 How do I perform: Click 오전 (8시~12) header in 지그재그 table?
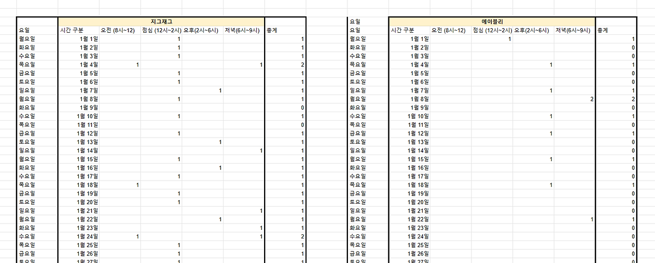click(x=118, y=30)
